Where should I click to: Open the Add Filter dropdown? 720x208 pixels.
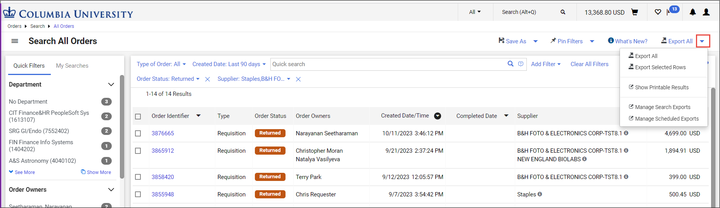pos(546,64)
